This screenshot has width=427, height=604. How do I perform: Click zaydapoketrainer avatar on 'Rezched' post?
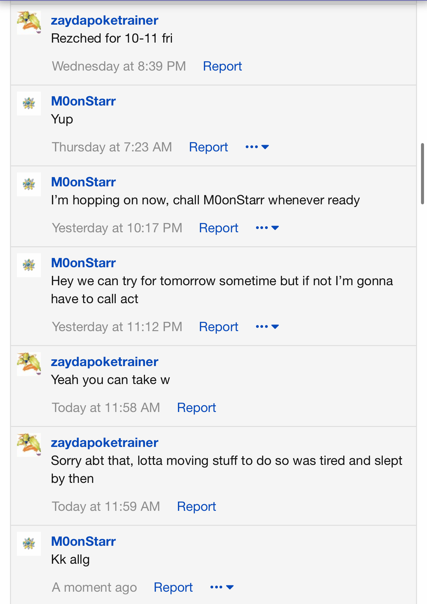click(29, 22)
